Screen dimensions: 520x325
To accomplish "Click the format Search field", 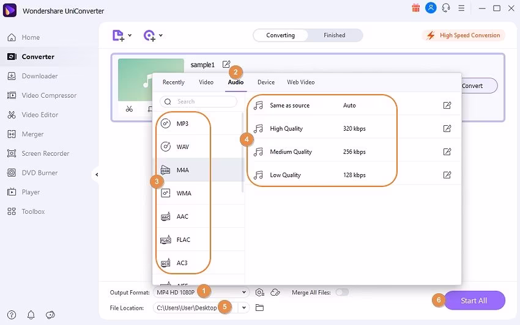I will [198, 101].
